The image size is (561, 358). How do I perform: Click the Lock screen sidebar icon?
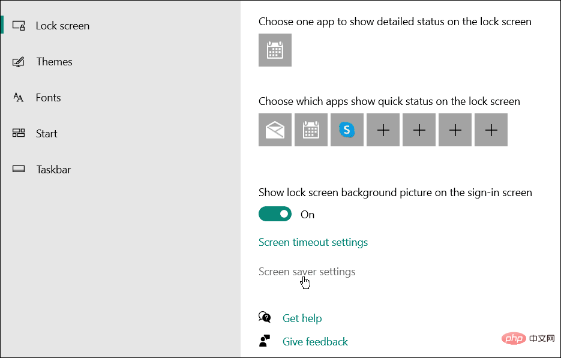pos(19,26)
